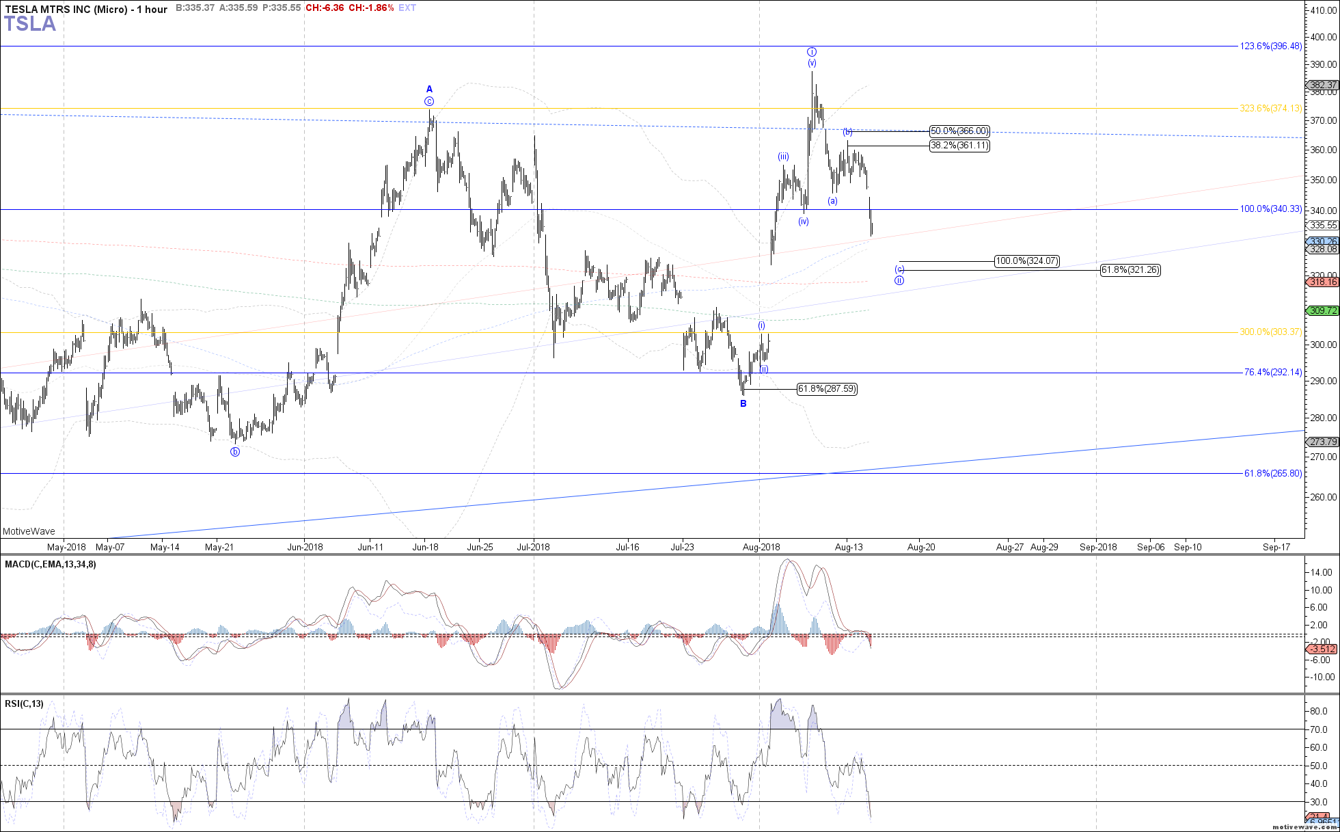Select the 300.0%(303.37) yellow level label

click(x=1271, y=332)
